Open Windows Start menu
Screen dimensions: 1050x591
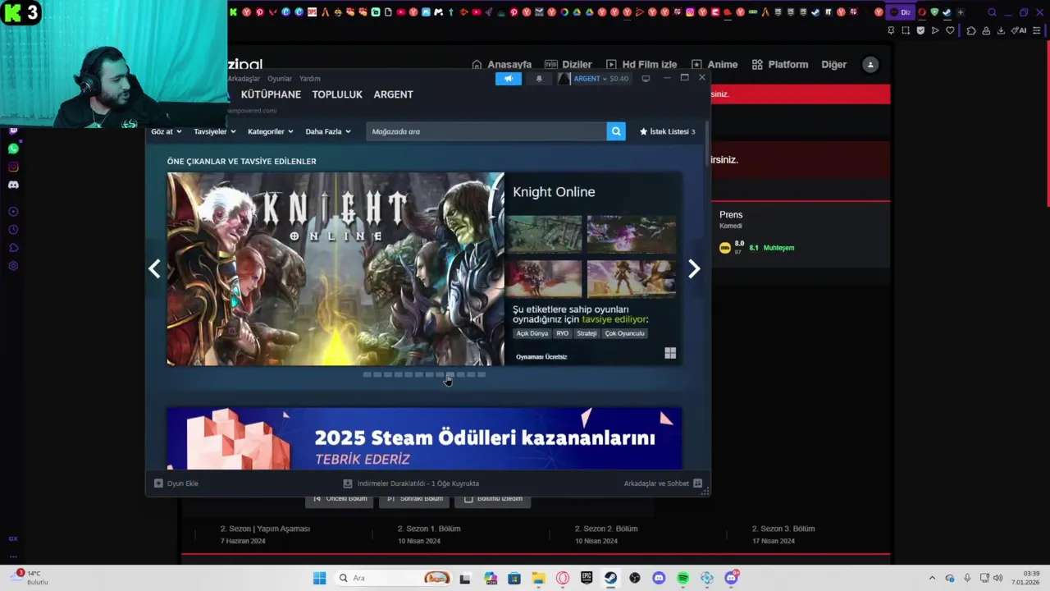click(x=319, y=578)
